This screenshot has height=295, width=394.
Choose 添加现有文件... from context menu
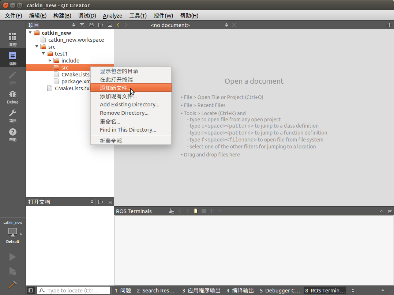coord(131,96)
